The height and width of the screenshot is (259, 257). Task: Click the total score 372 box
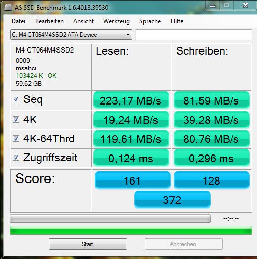pyautogui.click(x=173, y=199)
